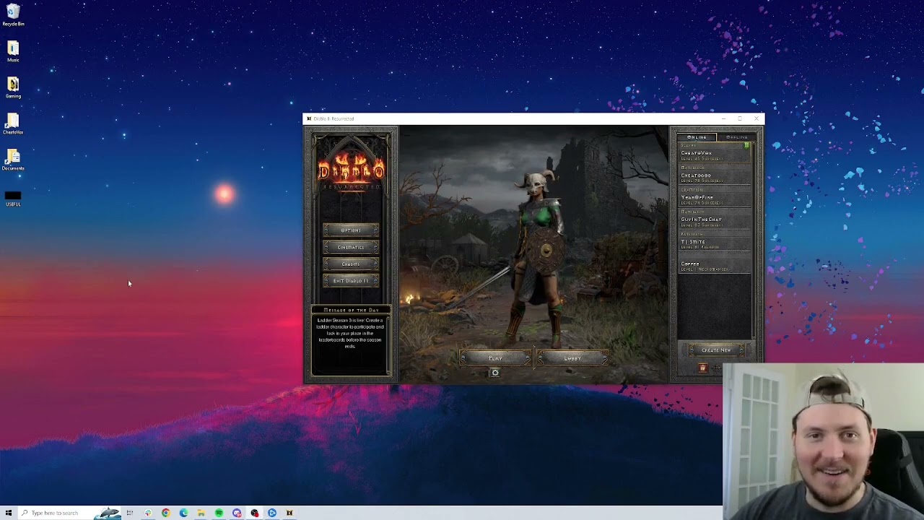Click Create New character button
This screenshot has width=924, height=520.
(x=716, y=350)
